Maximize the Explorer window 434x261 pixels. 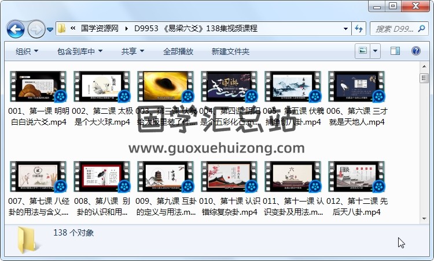coord(393,6)
